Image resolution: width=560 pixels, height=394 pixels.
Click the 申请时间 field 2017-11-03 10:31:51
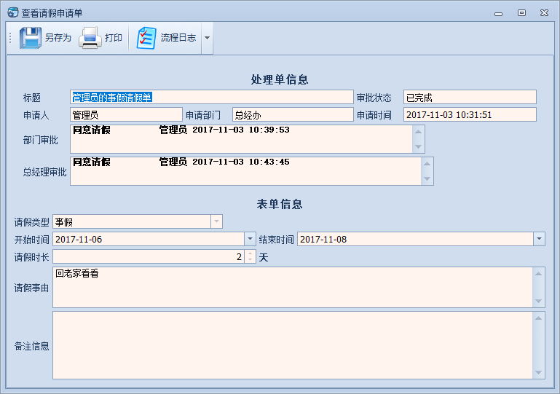pos(470,114)
